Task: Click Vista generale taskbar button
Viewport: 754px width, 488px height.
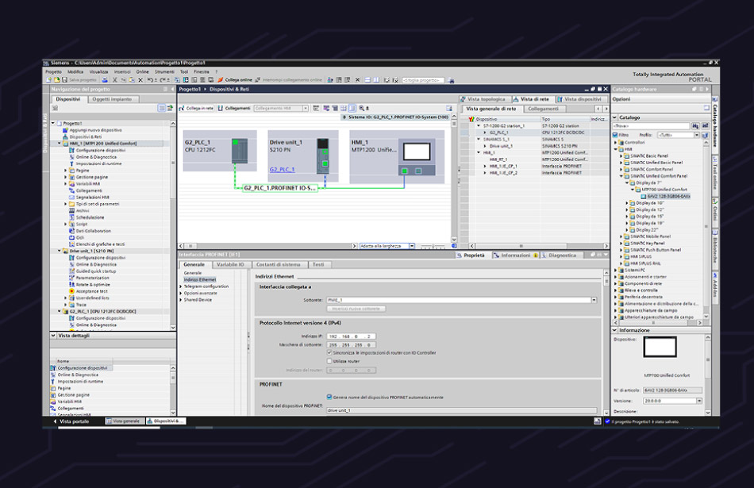Action: [125, 421]
